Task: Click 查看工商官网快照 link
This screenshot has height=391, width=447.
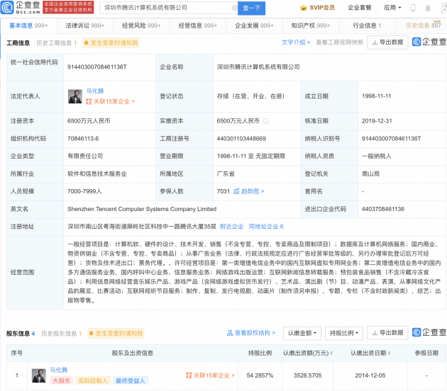Action: tap(340, 42)
